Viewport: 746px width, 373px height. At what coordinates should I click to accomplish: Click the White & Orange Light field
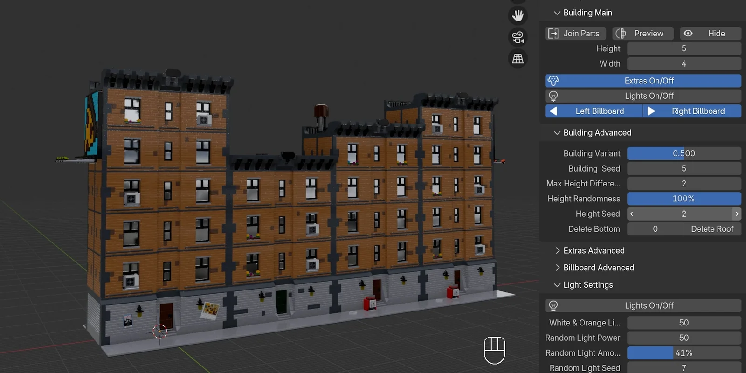(x=684, y=323)
